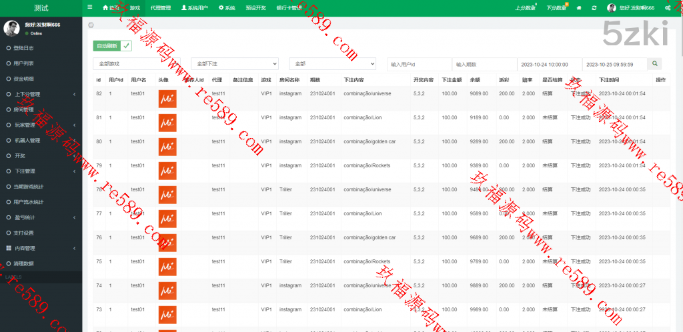Open the 全部下注 bet filter dropdown
683x332 pixels.
[234, 64]
